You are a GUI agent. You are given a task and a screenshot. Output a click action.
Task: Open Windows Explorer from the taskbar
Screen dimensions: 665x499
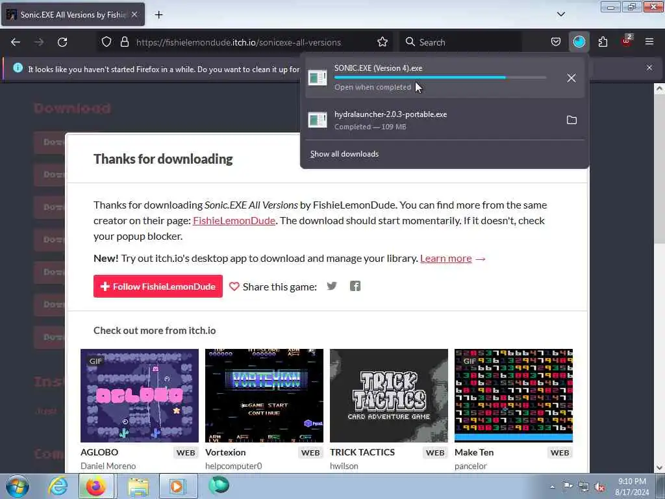click(138, 486)
